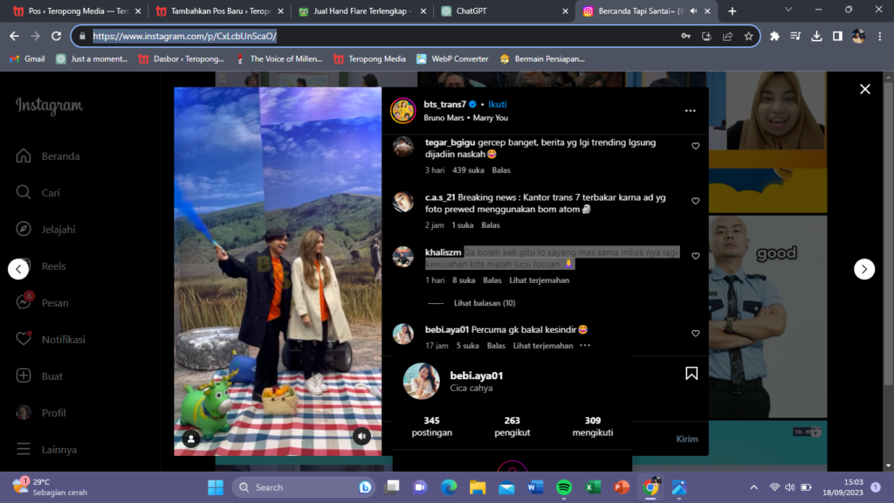Click Lihat terjemahan under khaliszm comment
The width and height of the screenshot is (894, 503).
pyautogui.click(x=540, y=280)
